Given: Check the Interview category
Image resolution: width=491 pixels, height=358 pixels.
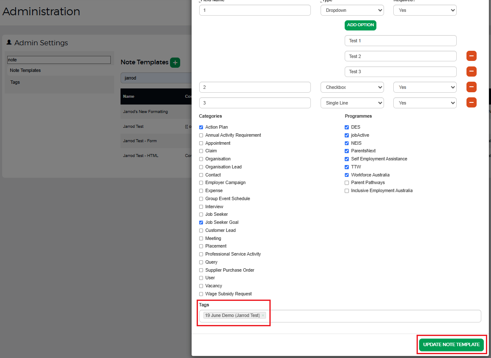Looking at the screenshot, I should [x=201, y=207].
